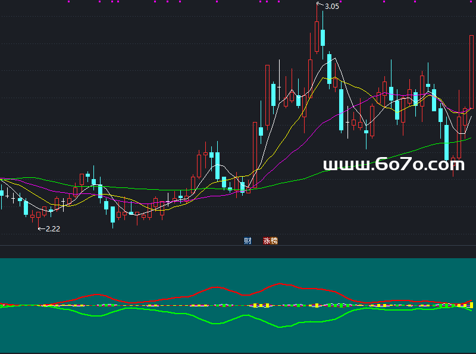Select the candle at the 2.22 low
476x354 pixels.
(x=39, y=216)
